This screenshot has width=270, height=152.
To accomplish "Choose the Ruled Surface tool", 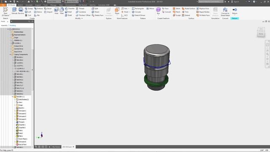I will pyautogui.click(x=189, y=8).
